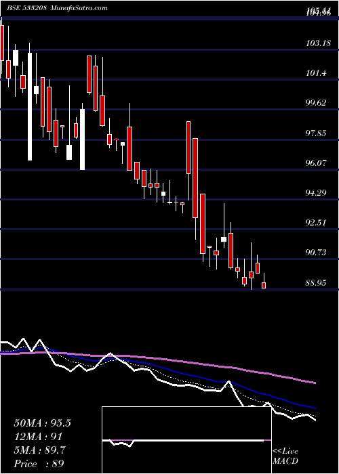Click the 88.95 price label
Image resolution: width=339 pixels, height=474 pixels.
pyautogui.click(x=317, y=283)
